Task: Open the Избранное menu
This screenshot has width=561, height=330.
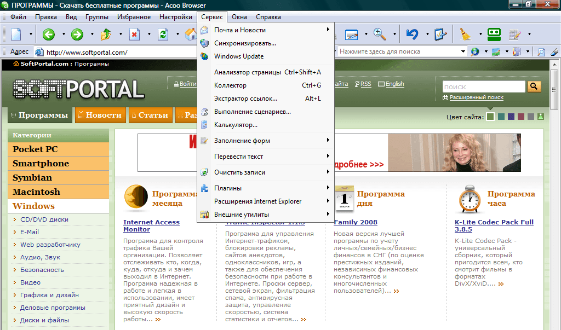Action: (134, 17)
